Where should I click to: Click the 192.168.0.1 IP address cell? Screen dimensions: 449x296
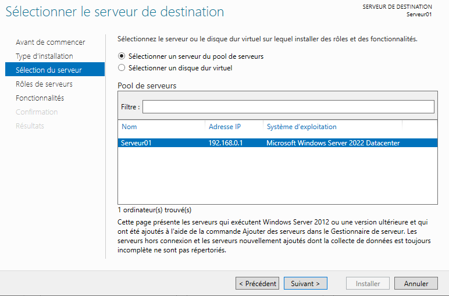(226, 143)
